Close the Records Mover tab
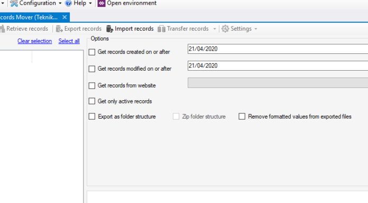The height and width of the screenshot is (203, 368). pos(65,17)
